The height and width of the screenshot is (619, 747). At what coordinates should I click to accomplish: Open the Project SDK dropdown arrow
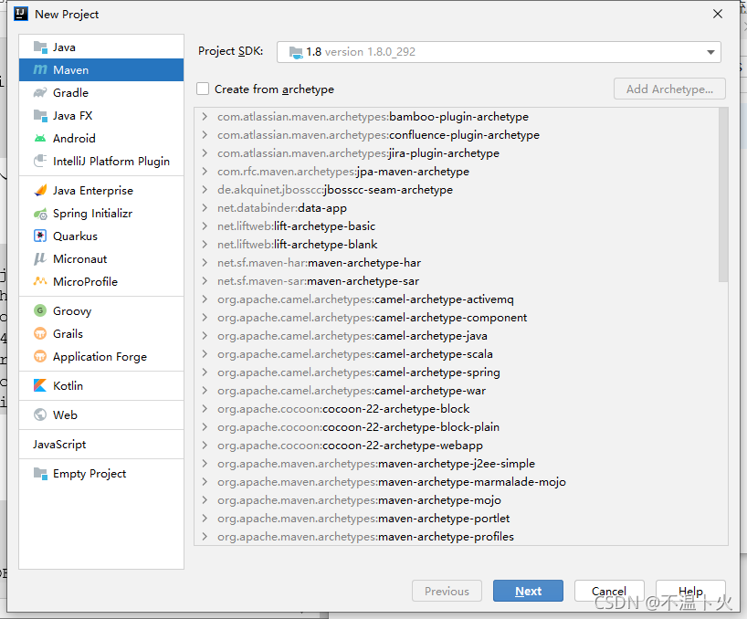coord(710,52)
